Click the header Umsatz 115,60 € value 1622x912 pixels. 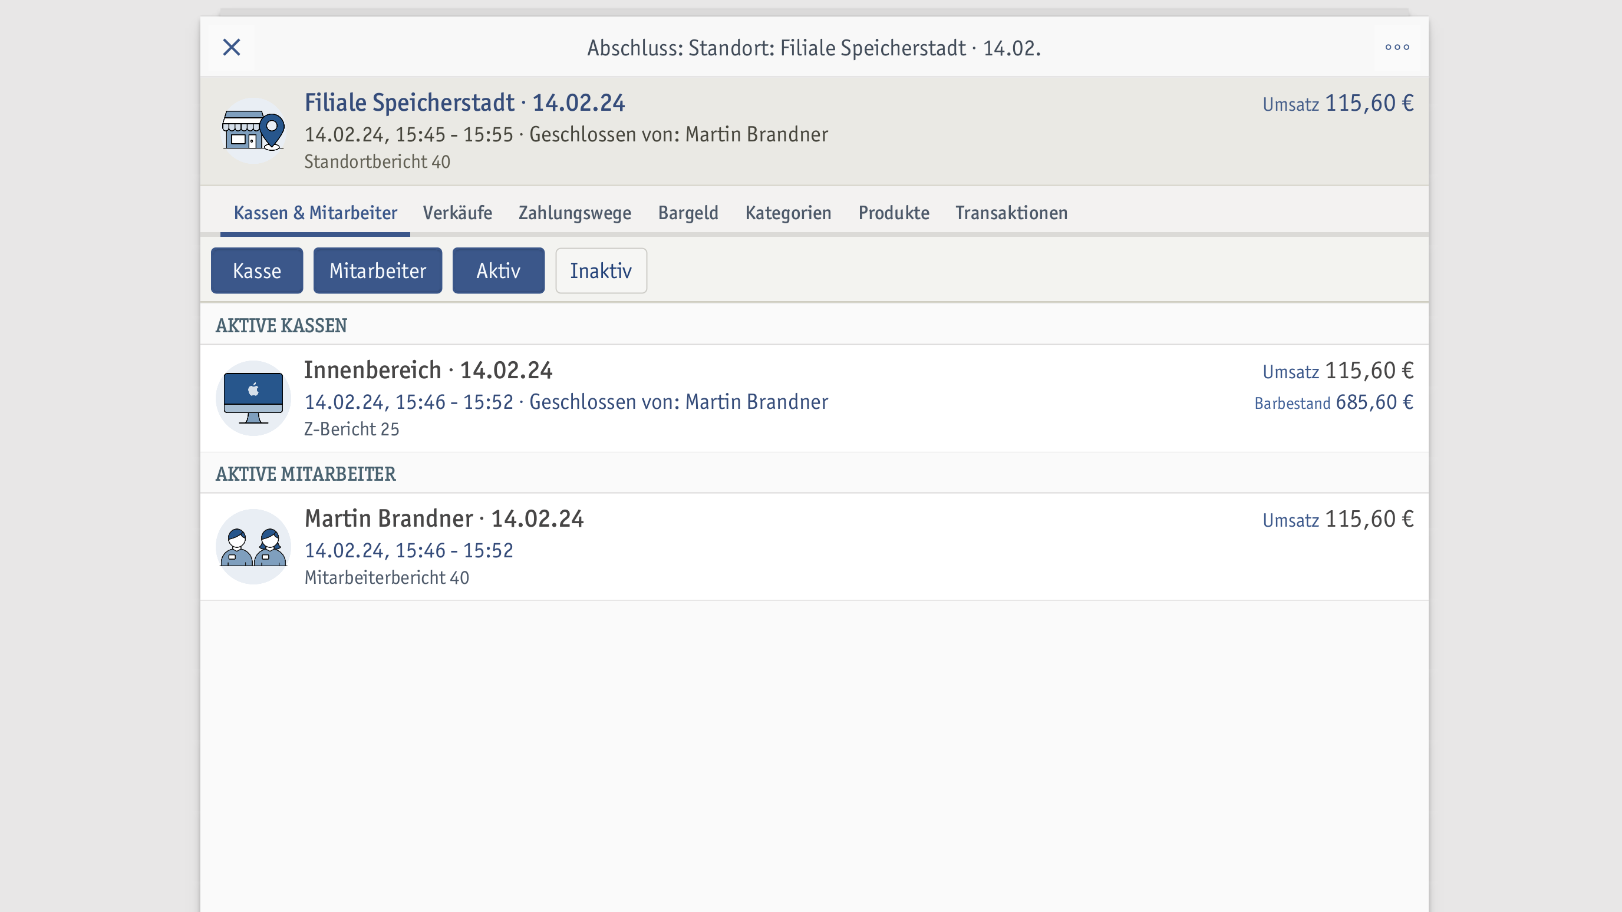pos(1338,103)
